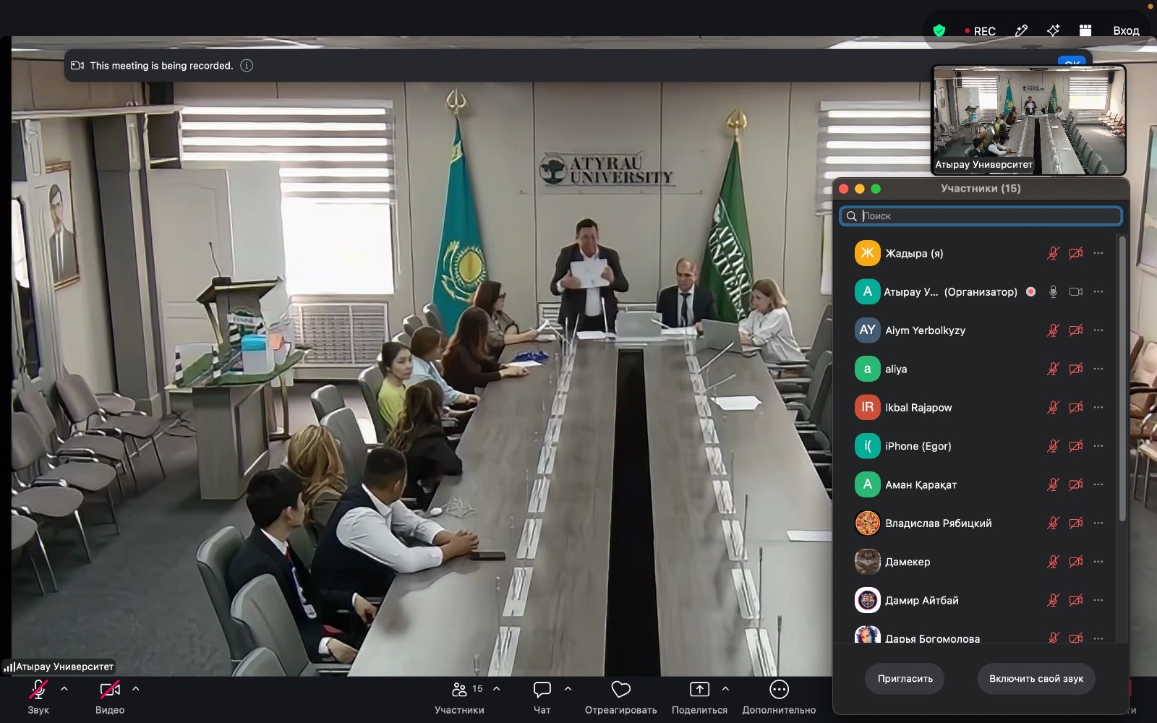
Task: Open the annotation pen tool icon
Action: tap(1021, 30)
